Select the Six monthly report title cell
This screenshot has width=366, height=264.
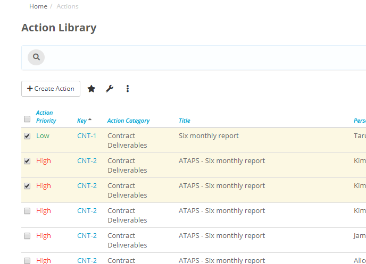[209, 135]
